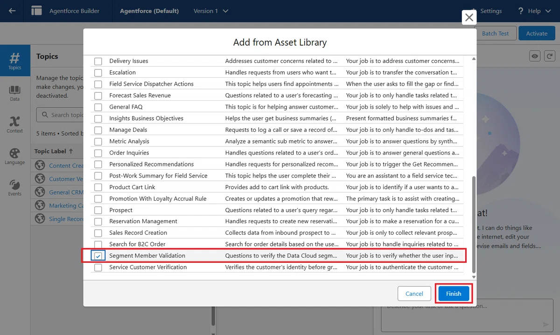Select the Promotion With Loyalty Accrual Rule row
The image size is (560, 335).
click(277, 198)
